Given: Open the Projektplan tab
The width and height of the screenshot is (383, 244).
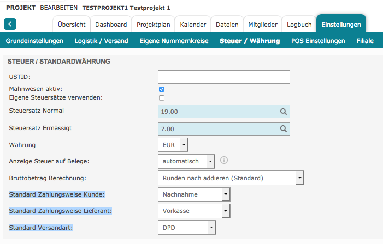Looking at the screenshot, I should (154, 25).
